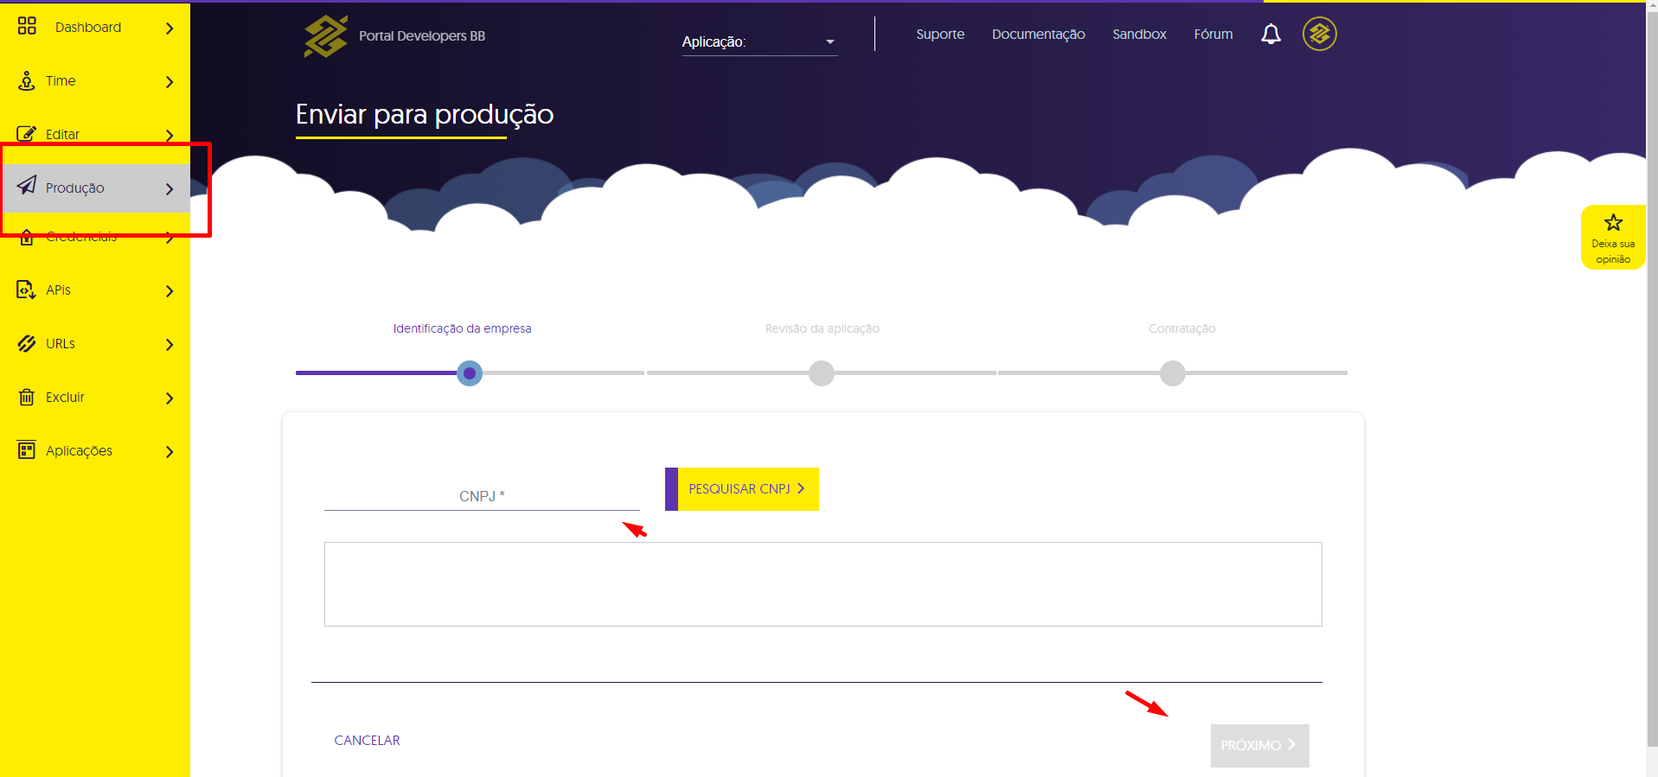Image resolution: width=1658 pixels, height=777 pixels.
Task: Select Revisão da aplicação step marker
Action: click(x=822, y=373)
